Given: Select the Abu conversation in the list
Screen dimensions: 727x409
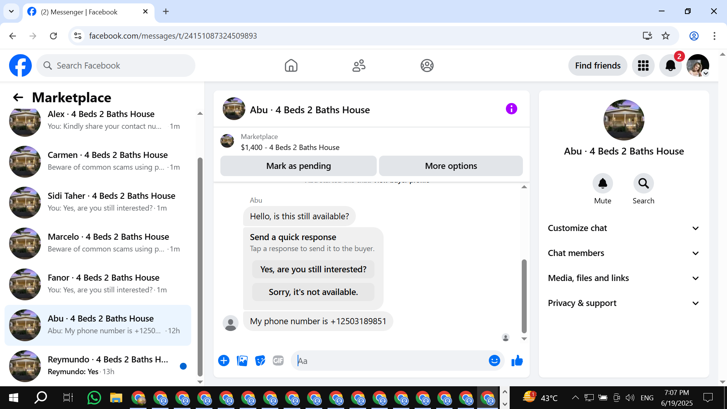Looking at the screenshot, I should pos(98,325).
